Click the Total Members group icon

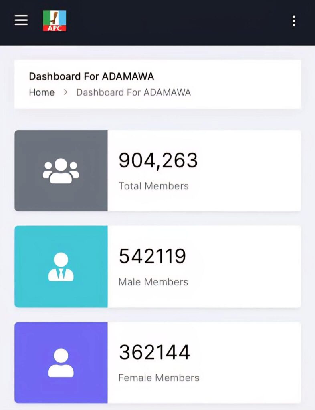point(61,171)
